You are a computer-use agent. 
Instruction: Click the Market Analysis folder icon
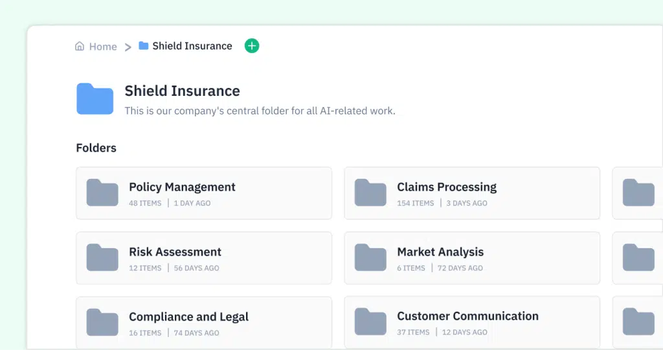pyautogui.click(x=370, y=257)
